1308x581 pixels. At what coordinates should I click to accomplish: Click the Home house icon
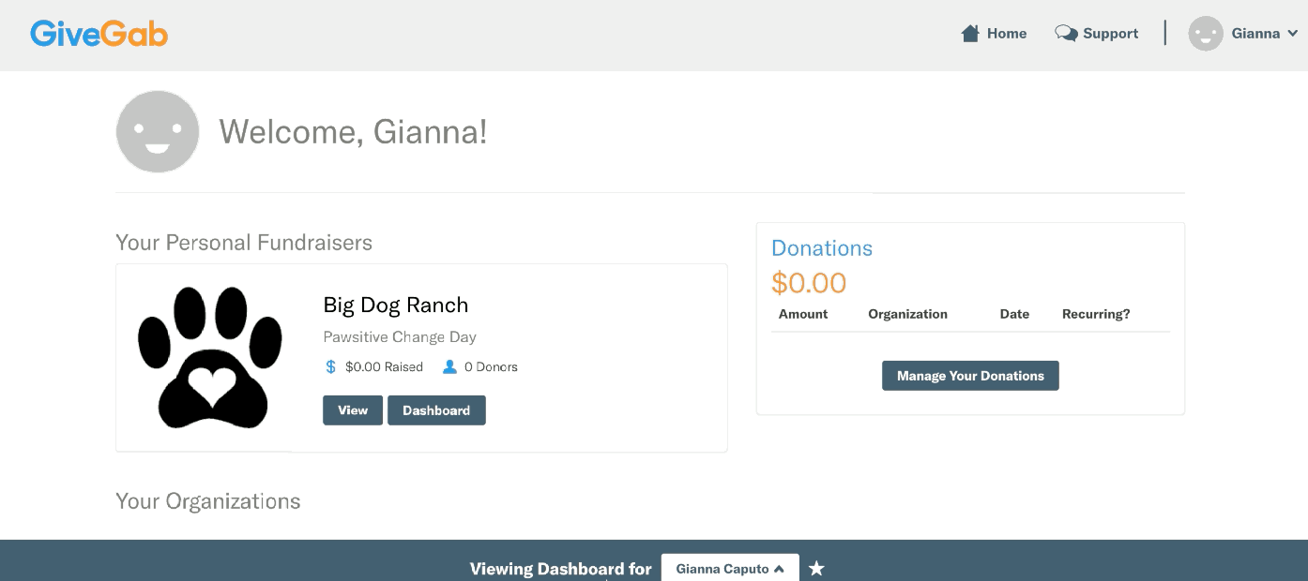[x=970, y=33]
